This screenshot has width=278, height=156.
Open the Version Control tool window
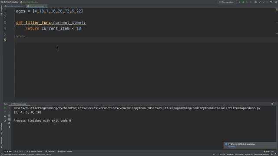click(x=34, y=151)
